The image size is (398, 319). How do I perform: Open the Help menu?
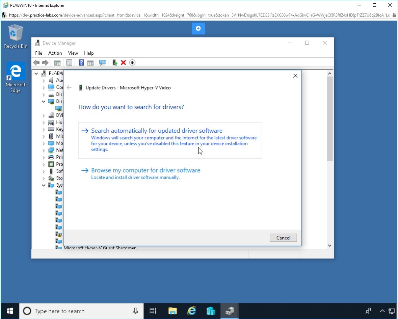coord(89,53)
